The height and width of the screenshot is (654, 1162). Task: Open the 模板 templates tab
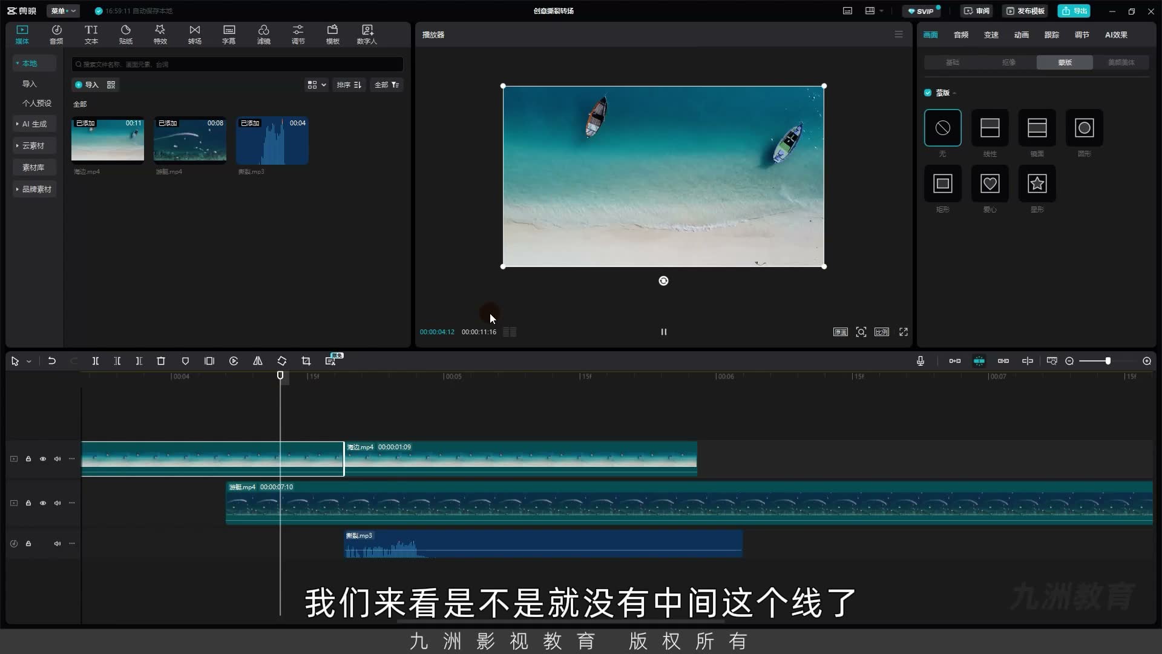(x=332, y=35)
